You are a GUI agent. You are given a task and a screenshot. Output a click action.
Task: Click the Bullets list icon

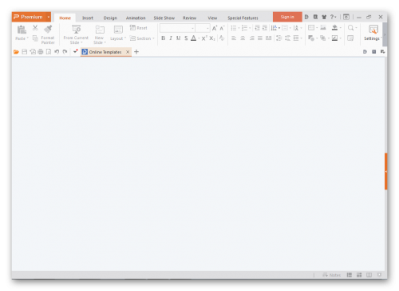(234, 28)
